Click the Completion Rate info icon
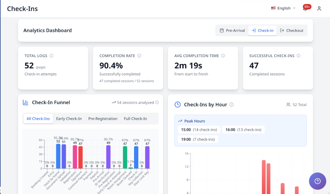This screenshot has width=330, height=194. pyautogui.click(x=139, y=55)
